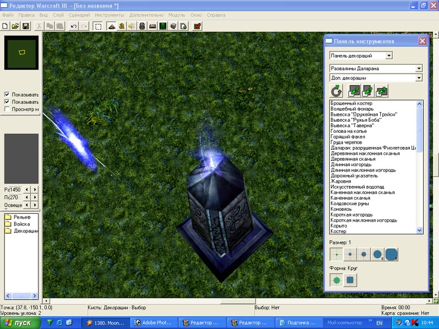Image resolution: width=439 pixels, height=329 pixels.
Task: Decrease the 1450 value with left arrow
Action: tap(26, 189)
